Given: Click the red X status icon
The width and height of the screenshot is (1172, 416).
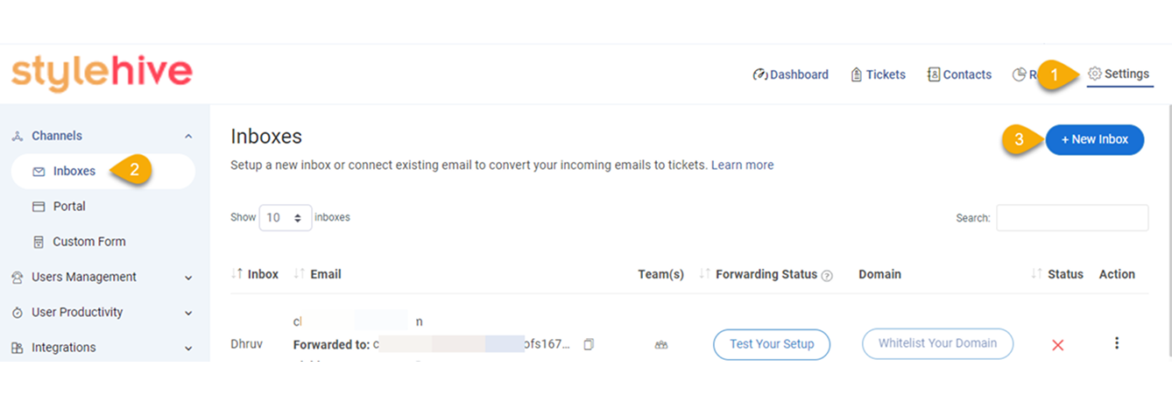Looking at the screenshot, I should (x=1057, y=345).
